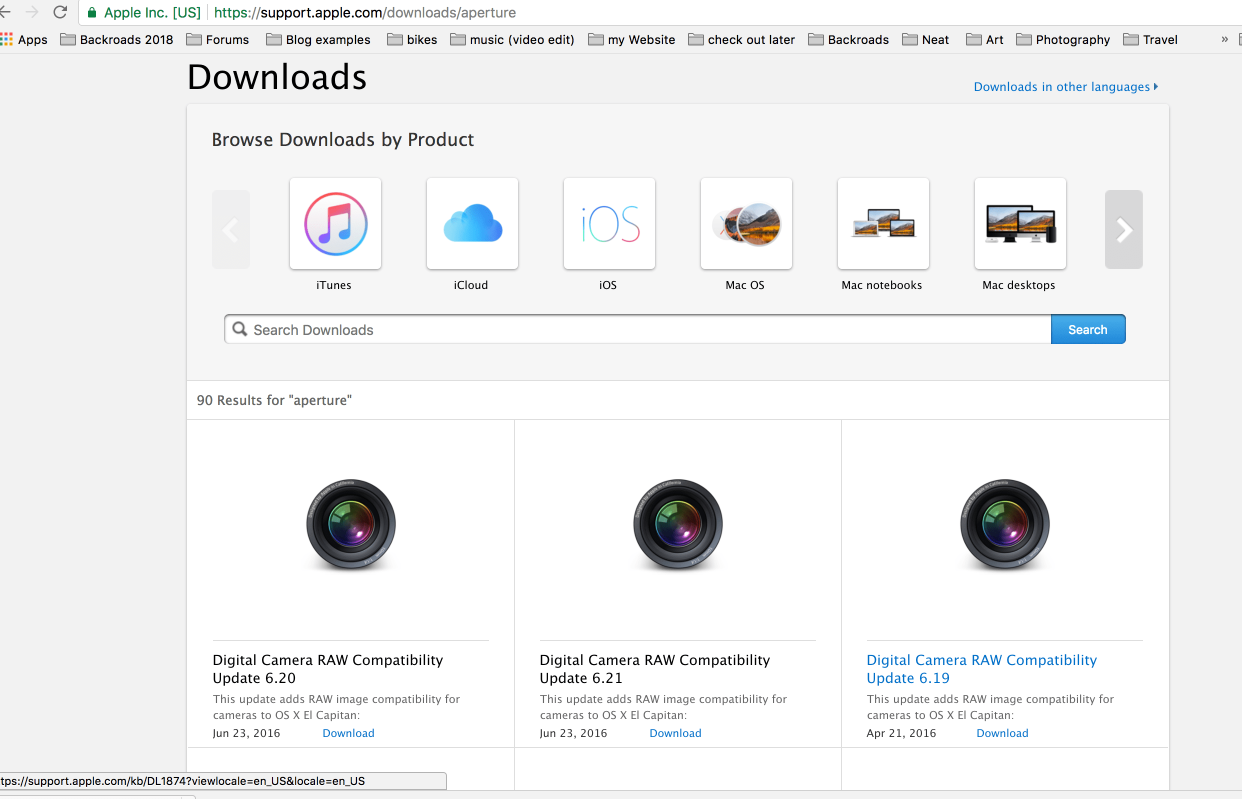Reload the page with the refresh button

point(60,12)
